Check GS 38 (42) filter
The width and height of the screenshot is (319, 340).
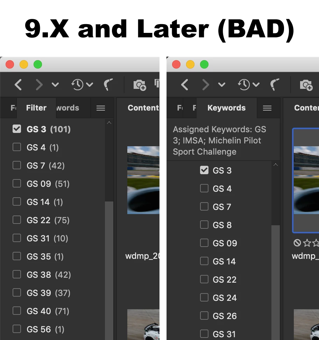(x=17, y=275)
